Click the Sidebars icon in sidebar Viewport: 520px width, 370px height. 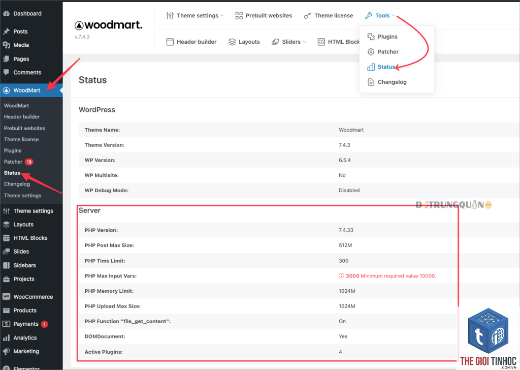(6, 265)
